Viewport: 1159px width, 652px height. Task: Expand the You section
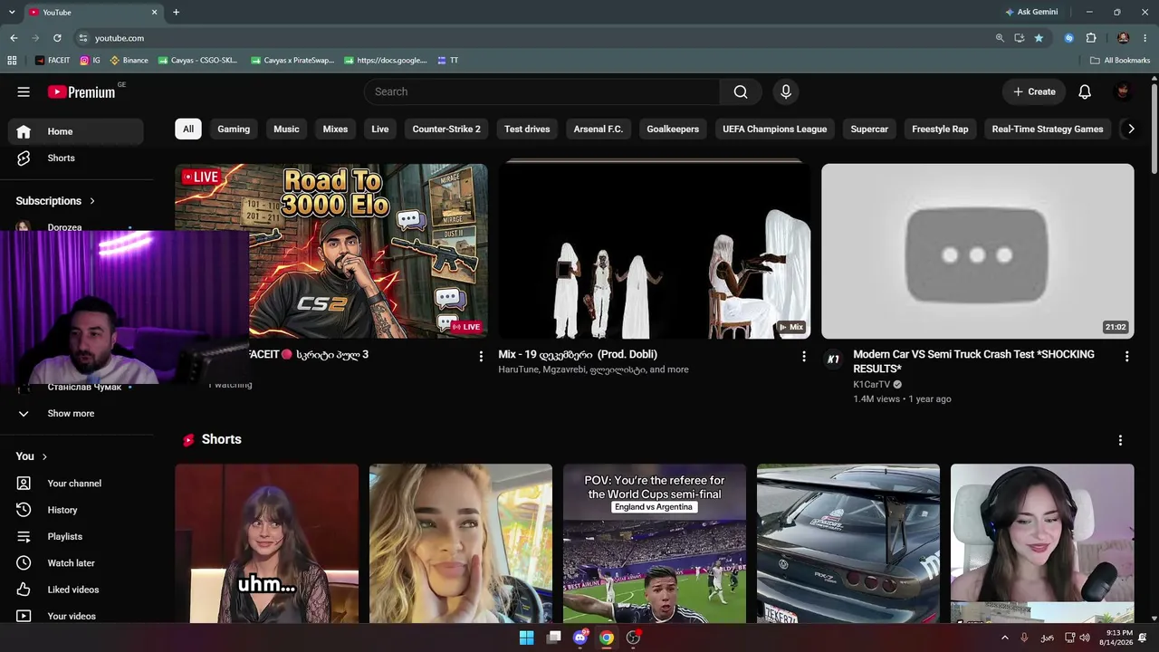(x=32, y=456)
